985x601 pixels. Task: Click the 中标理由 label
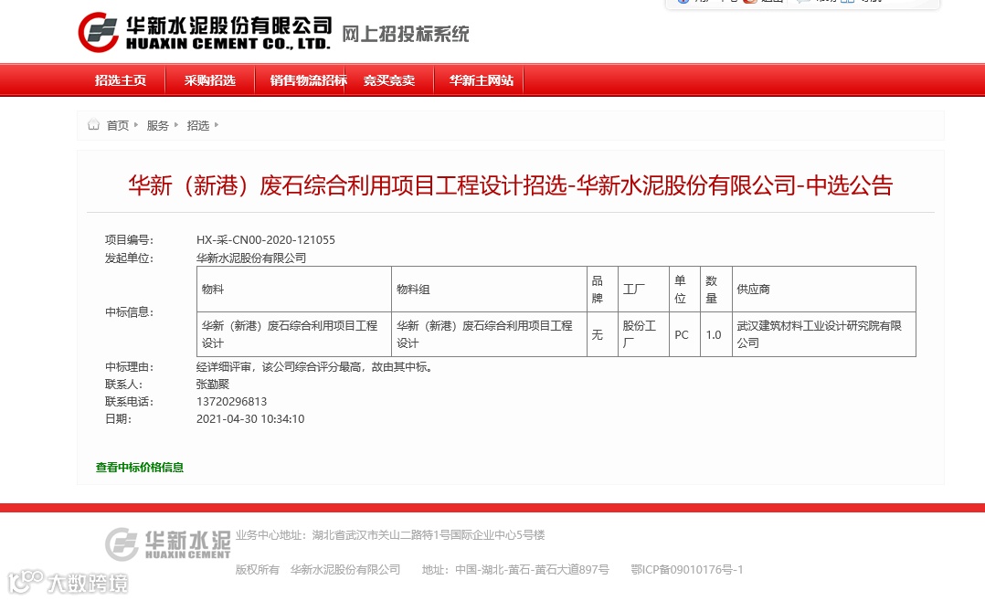(x=129, y=367)
